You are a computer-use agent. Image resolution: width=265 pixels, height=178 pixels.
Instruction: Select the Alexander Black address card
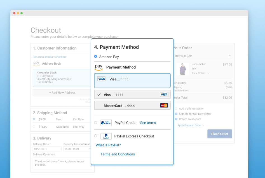62,78
